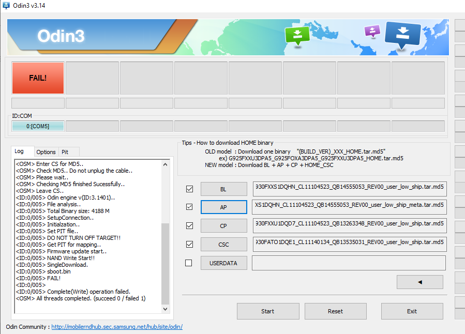This screenshot has height=334, width=465.
Task: Click log line 'Firmware update start..'
Action: point(61,251)
